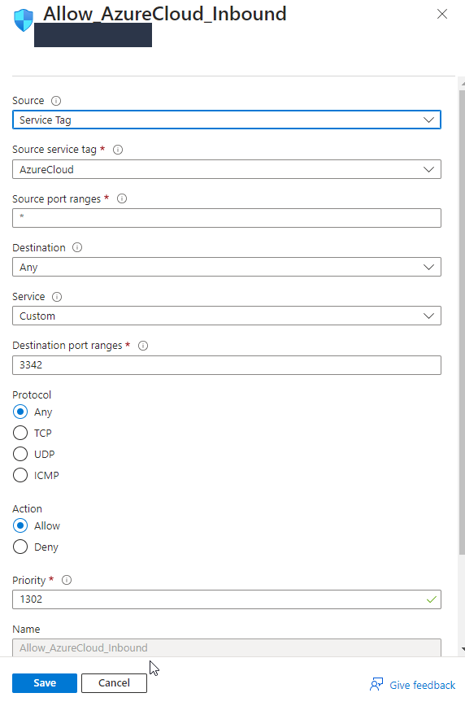Image resolution: width=465 pixels, height=706 pixels.
Task: Click the info icon beside Source service tag
Action: click(x=118, y=150)
